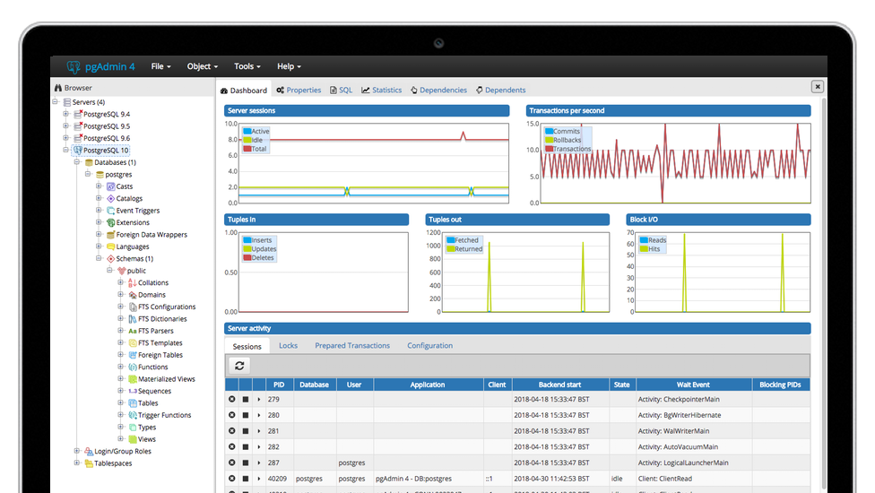Select the PostgreSQL 9.5 server icon
The image size is (875, 493).
78,126
